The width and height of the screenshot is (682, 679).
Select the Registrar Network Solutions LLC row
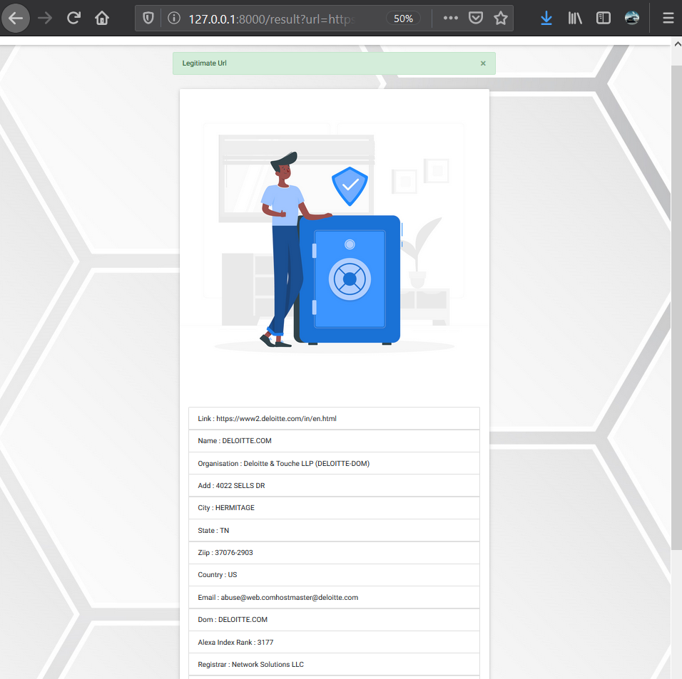click(334, 664)
